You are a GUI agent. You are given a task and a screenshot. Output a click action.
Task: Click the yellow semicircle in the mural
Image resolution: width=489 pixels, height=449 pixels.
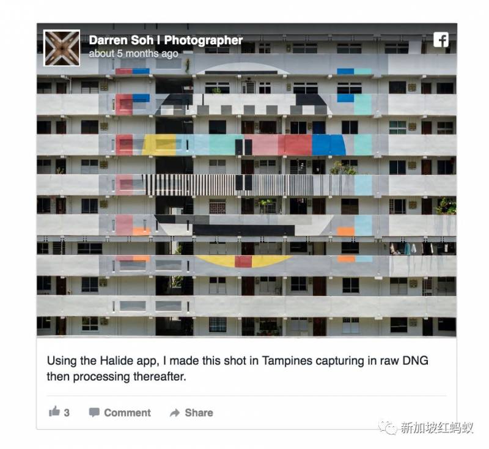tap(244, 261)
